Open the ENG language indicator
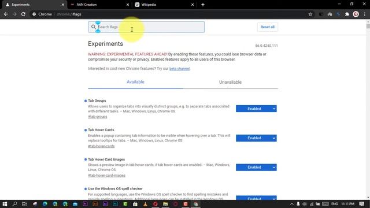Viewport: 370px width, 208px height. tap(334, 204)
